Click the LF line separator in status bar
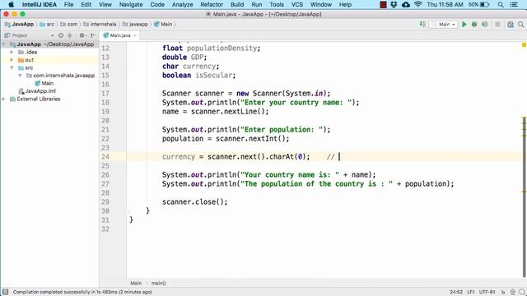 [x=470, y=292]
